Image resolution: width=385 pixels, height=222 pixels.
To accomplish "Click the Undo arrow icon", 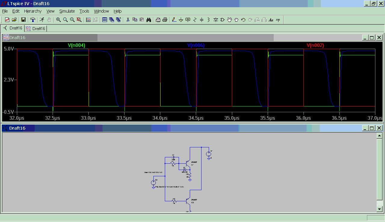I will point(243,20).
